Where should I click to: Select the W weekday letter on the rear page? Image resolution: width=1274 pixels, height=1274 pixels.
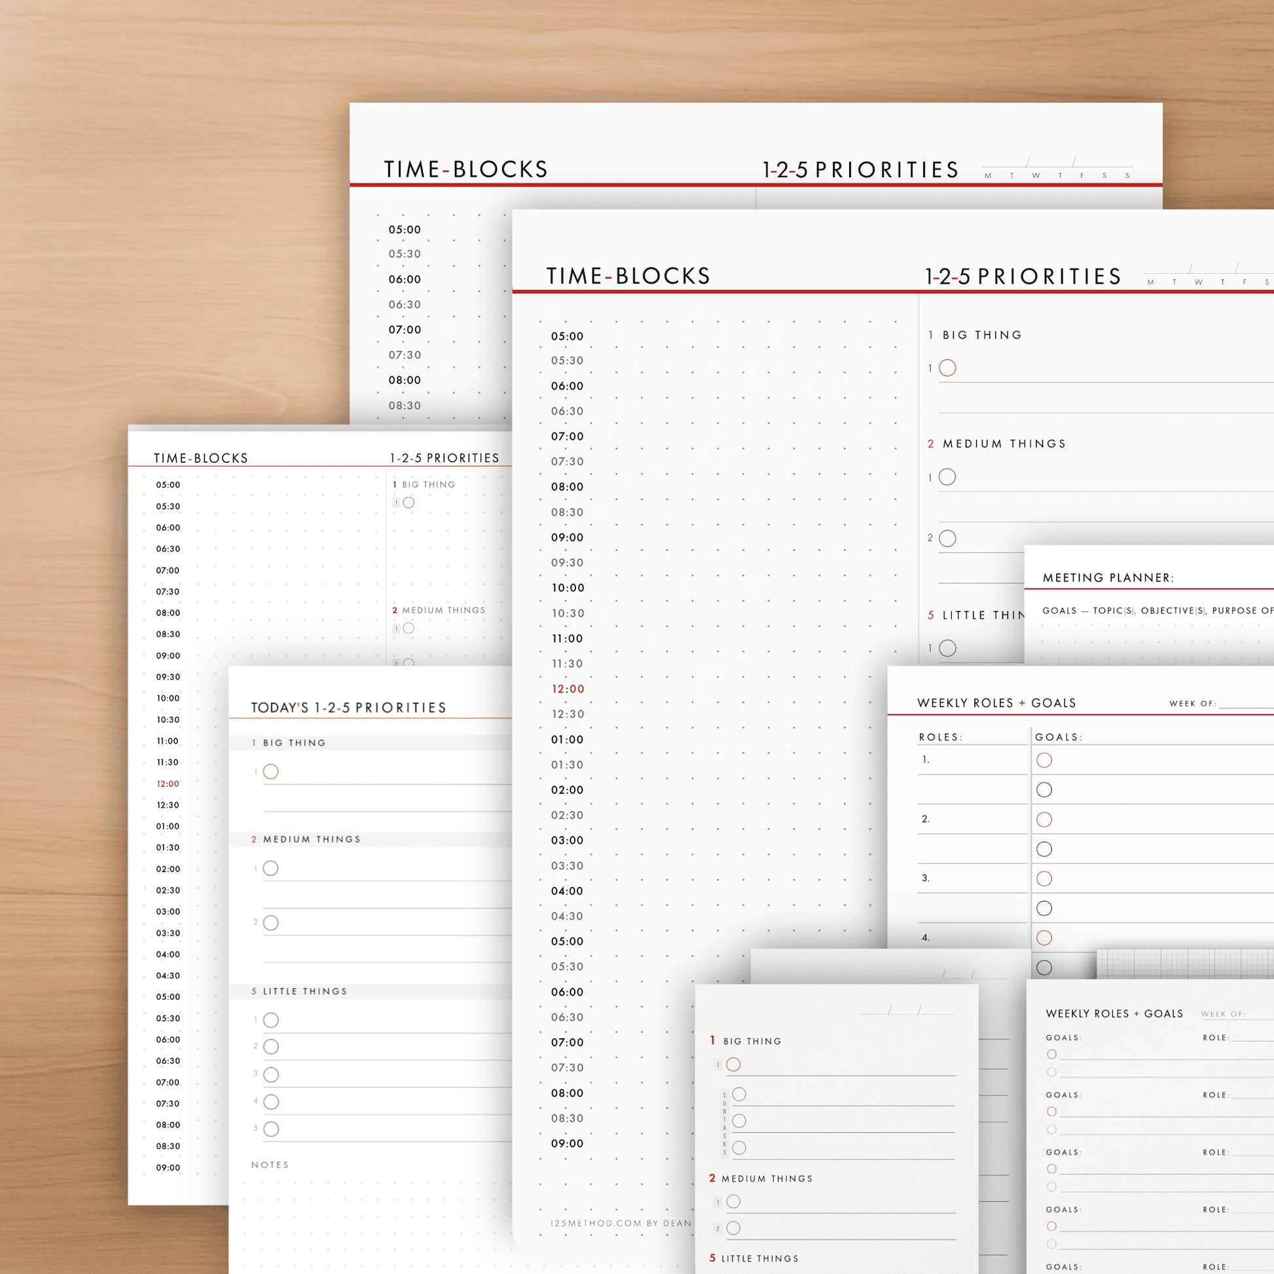1036,175
